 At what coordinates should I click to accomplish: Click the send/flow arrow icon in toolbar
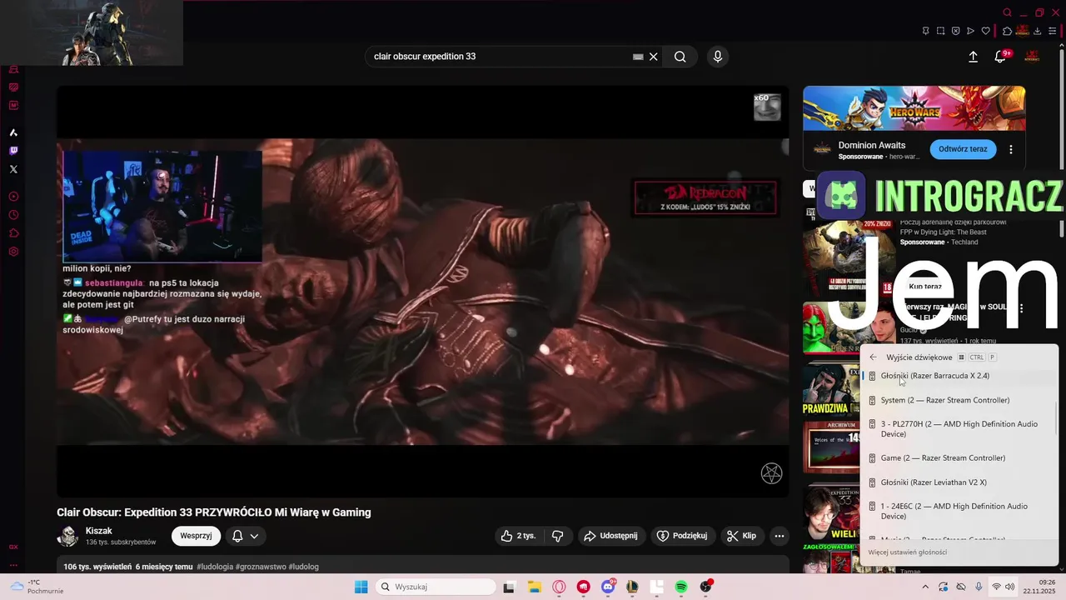point(970,31)
